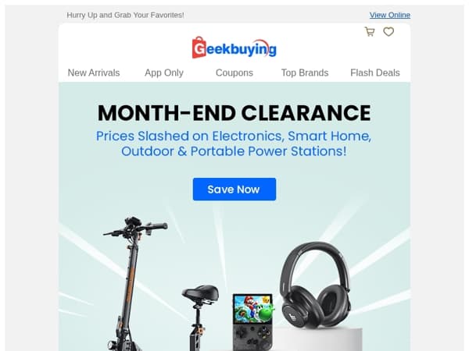Viewport: 469px width, 351px height.
Task: Select the handheld game console image
Action: [253, 321]
